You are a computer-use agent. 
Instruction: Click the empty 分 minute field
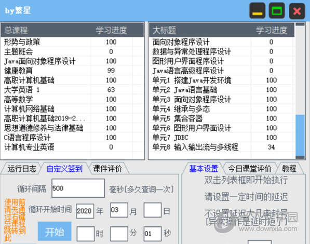coord(119,234)
